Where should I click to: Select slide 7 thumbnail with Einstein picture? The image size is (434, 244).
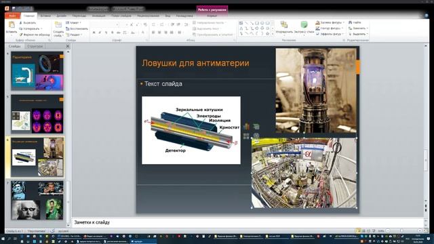tap(37, 201)
